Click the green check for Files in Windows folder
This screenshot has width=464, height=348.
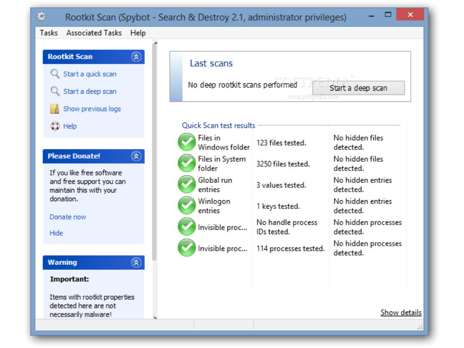(186, 142)
